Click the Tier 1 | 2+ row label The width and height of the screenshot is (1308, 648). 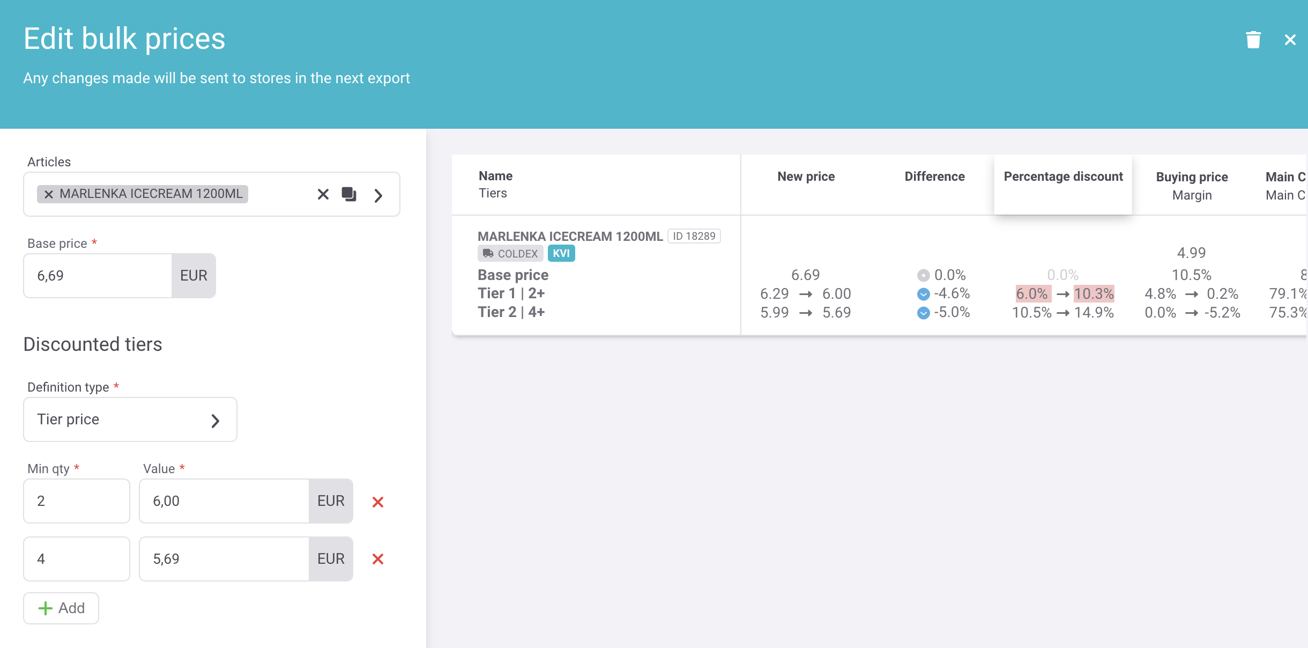pos(511,293)
